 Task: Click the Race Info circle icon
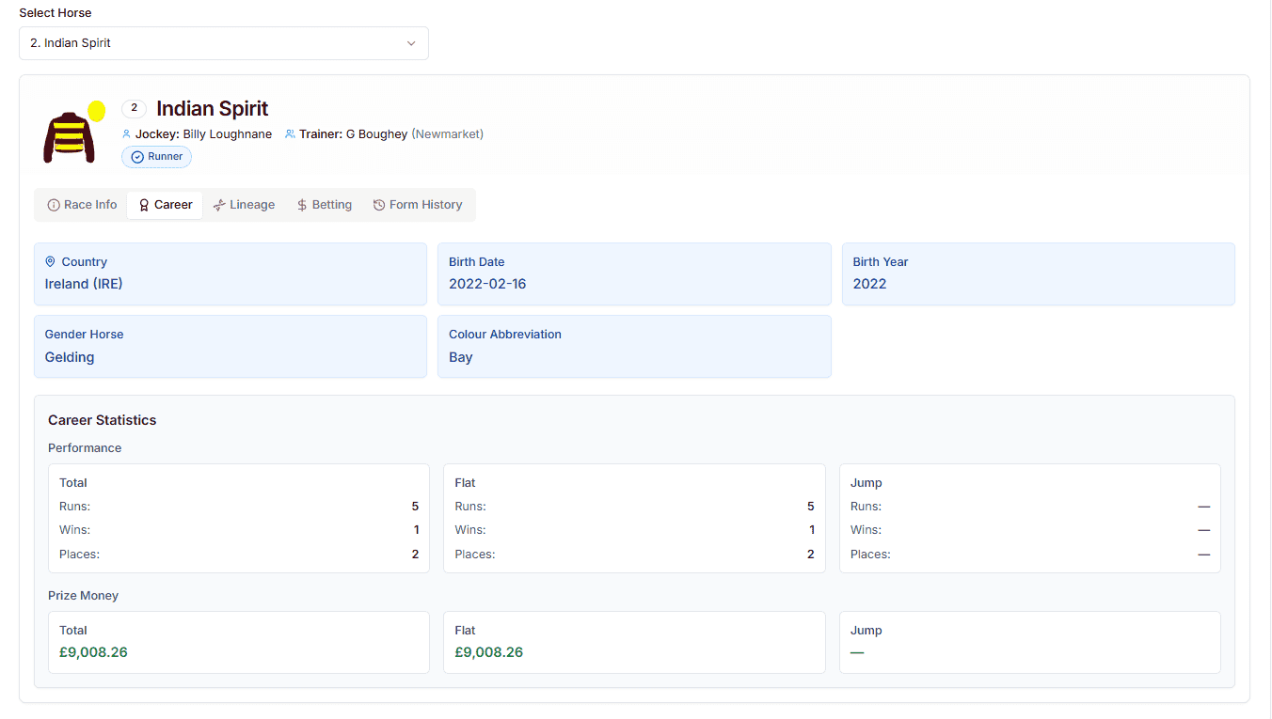pyautogui.click(x=54, y=205)
